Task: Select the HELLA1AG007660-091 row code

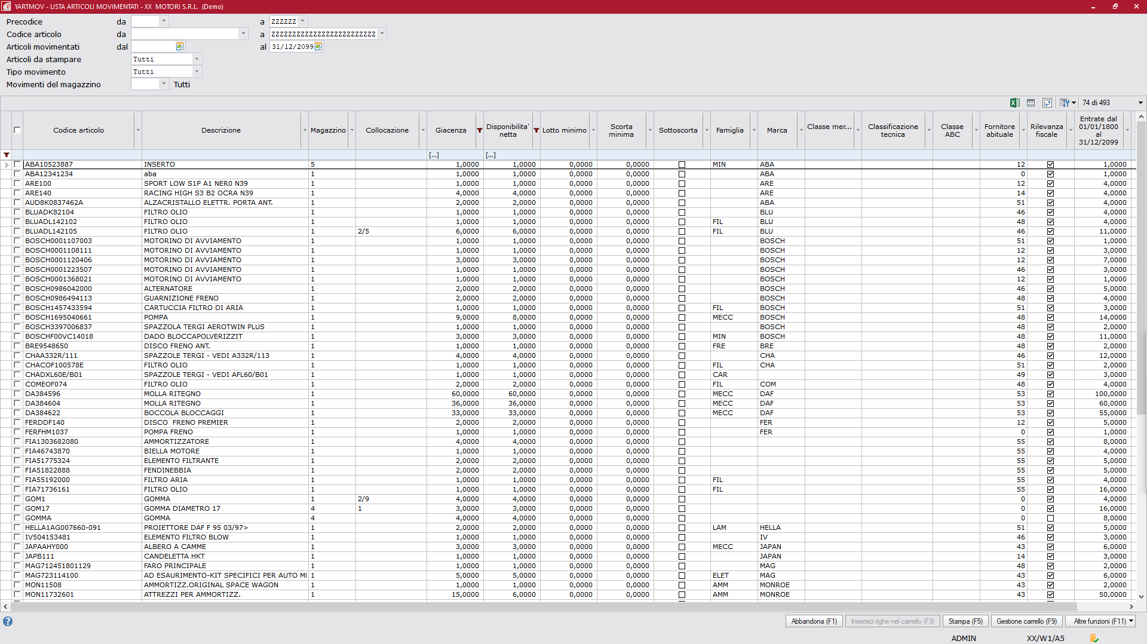Action: coord(82,528)
